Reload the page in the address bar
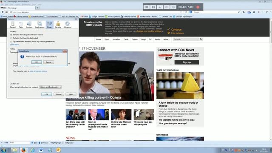 (186, 12)
